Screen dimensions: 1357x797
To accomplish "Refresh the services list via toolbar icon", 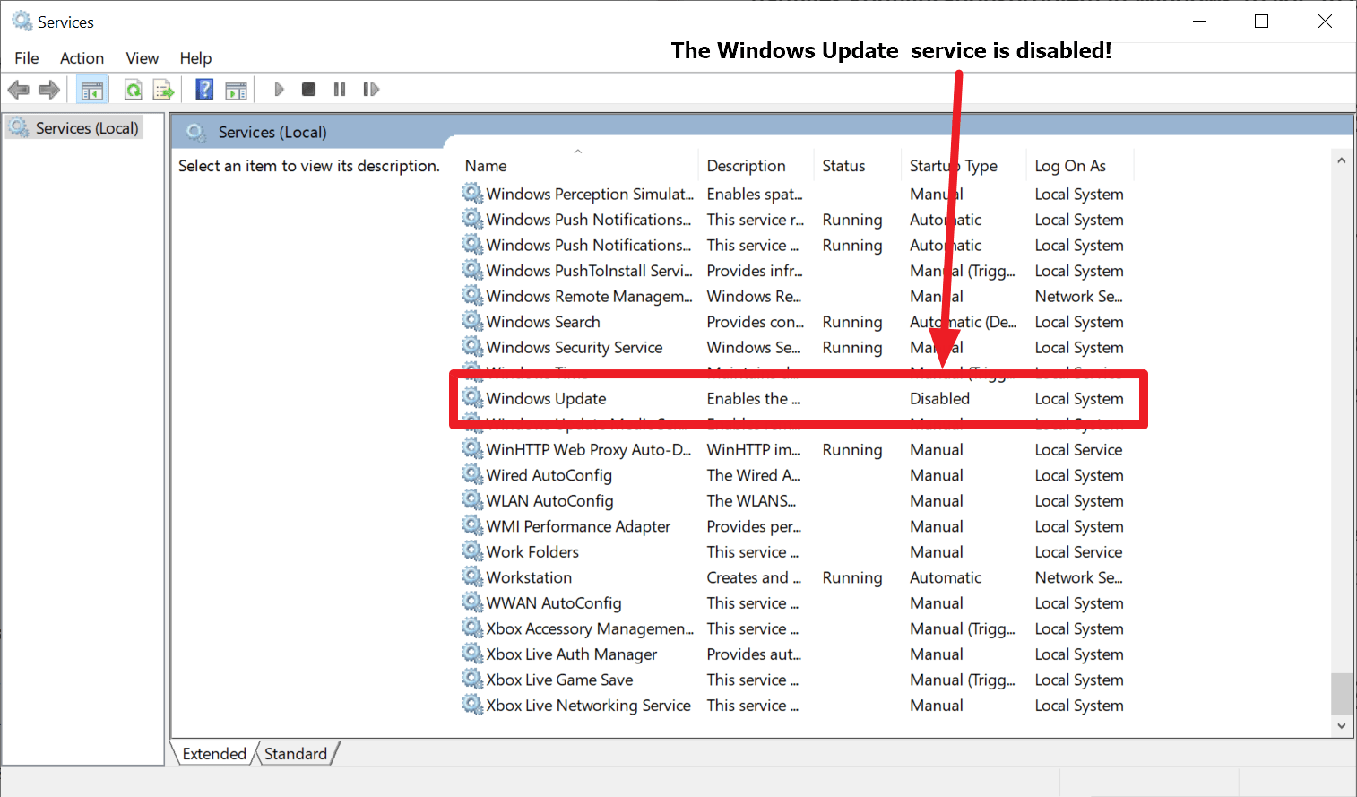I will tap(133, 90).
